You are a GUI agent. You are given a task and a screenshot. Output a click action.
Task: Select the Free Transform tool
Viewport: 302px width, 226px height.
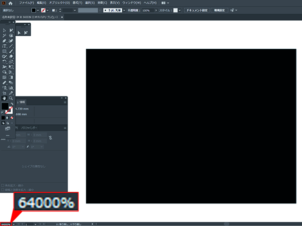click(11, 67)
